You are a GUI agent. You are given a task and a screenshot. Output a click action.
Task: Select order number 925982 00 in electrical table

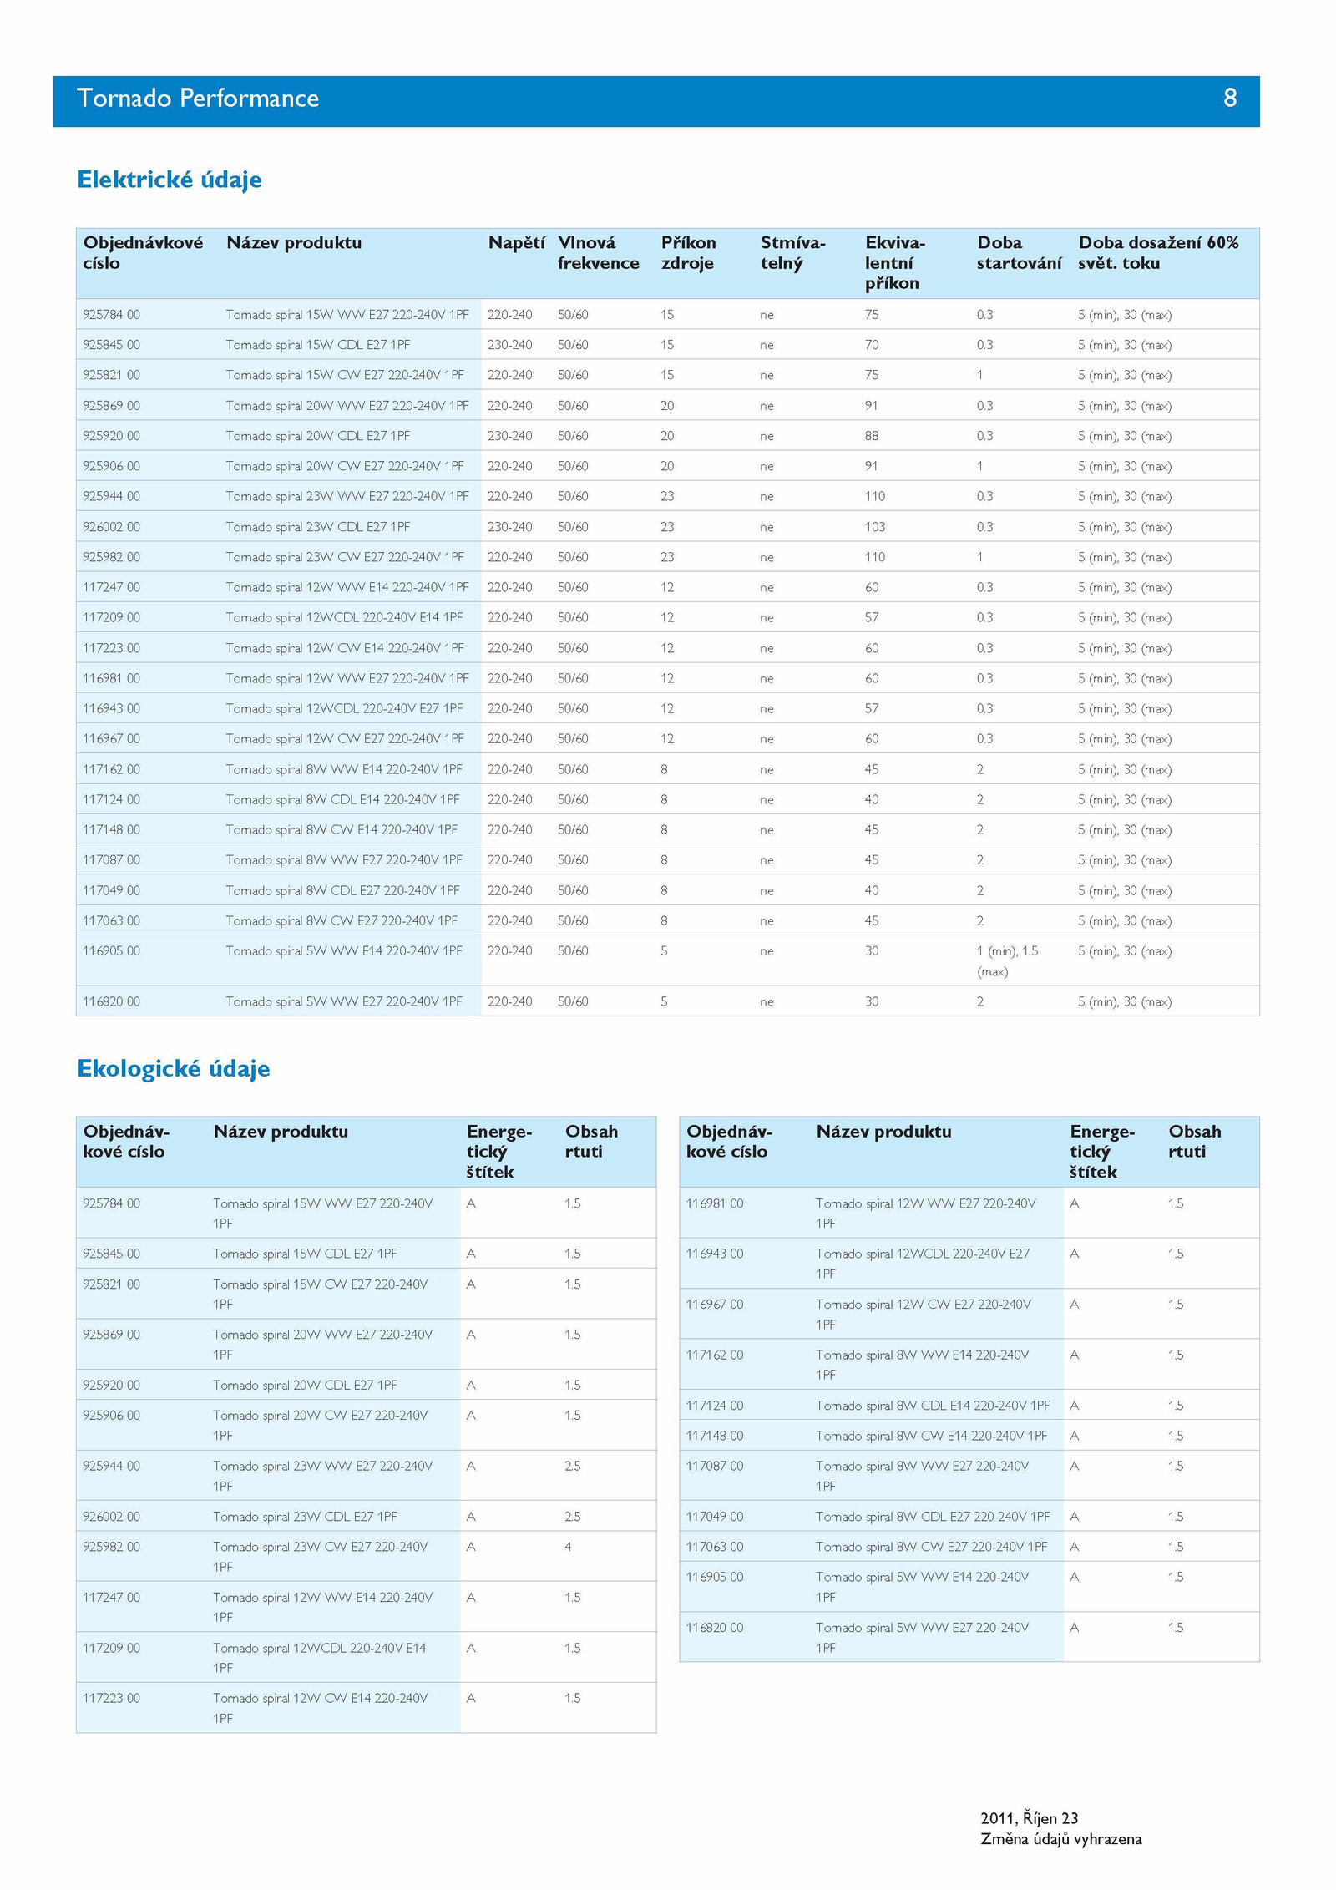[x=111, y=557]
